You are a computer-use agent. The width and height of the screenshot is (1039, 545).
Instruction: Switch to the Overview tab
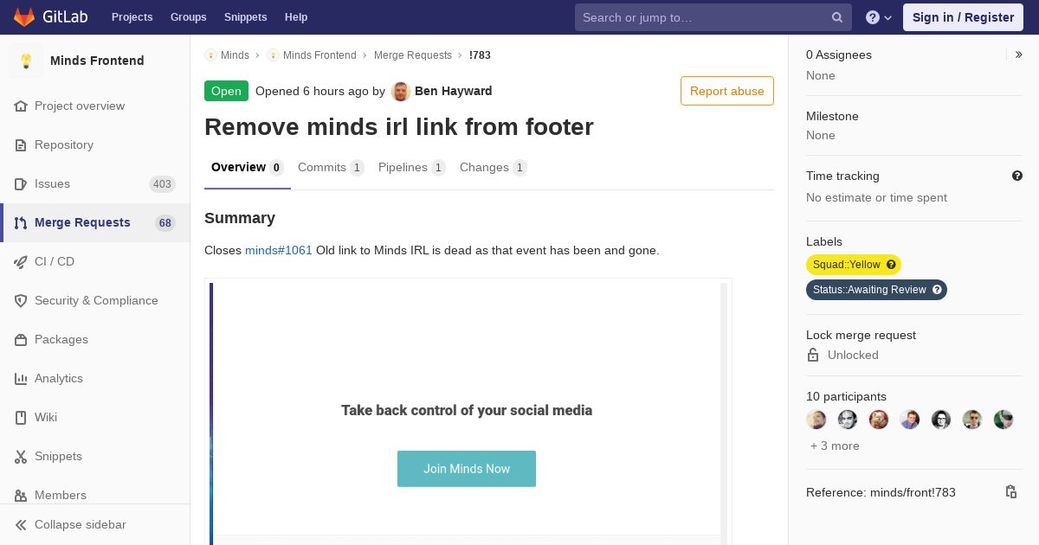pos(248,168)
